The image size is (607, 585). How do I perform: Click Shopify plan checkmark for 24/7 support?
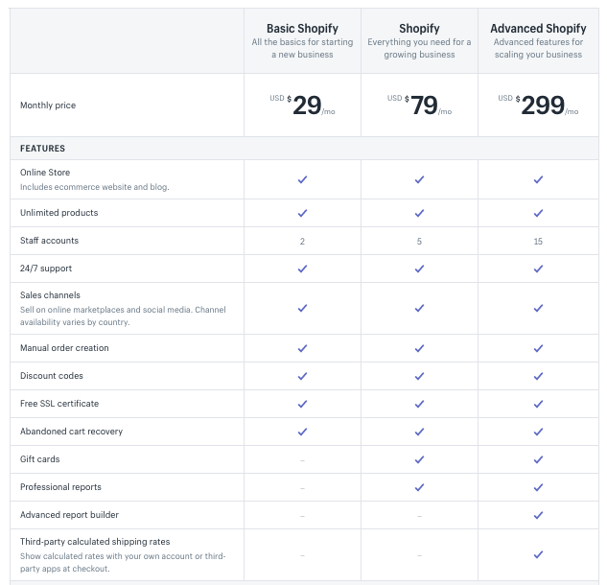pos(419,269)
